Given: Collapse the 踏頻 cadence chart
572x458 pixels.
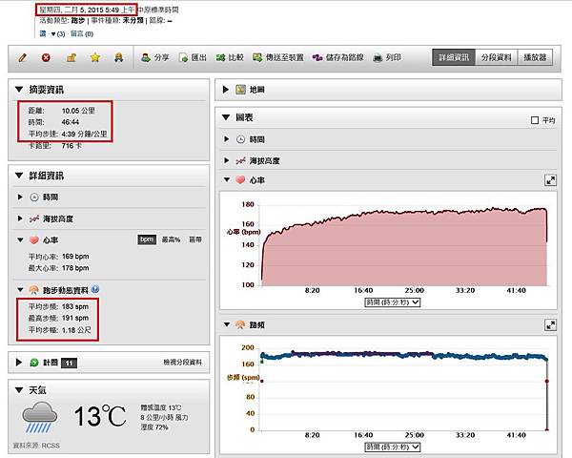Looking at the screenshot, I should point(227,324).
